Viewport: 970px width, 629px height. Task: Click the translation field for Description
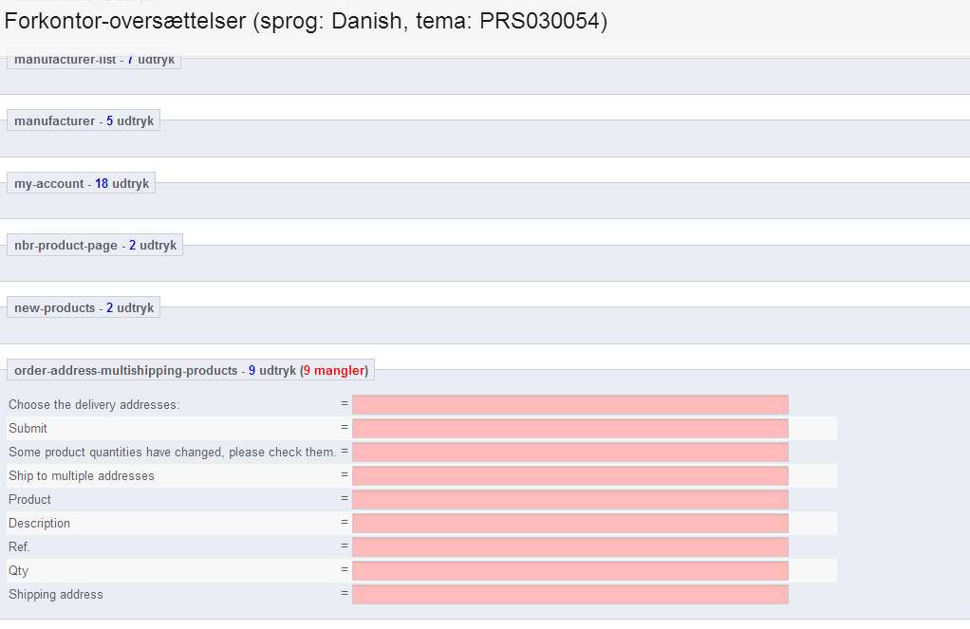(570, 524)
